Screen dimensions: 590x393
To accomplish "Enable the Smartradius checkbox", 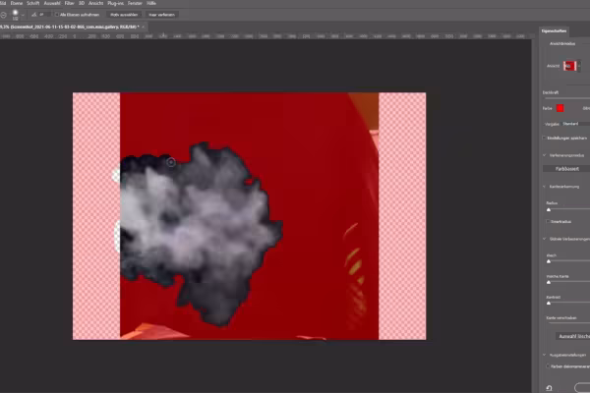I will (x=548, y=221).
